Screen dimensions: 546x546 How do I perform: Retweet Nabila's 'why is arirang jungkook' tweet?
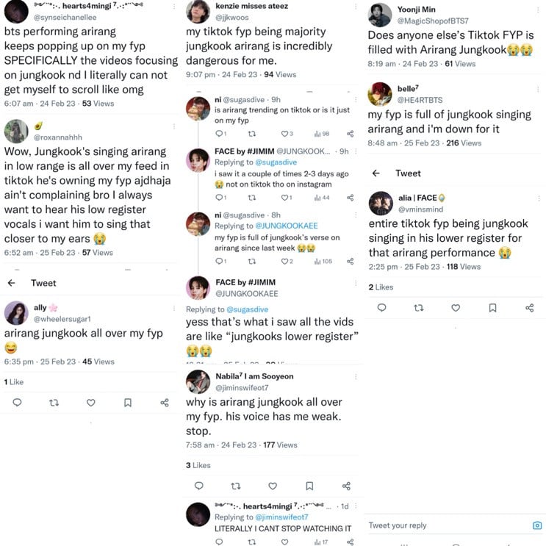coord(236,486)
